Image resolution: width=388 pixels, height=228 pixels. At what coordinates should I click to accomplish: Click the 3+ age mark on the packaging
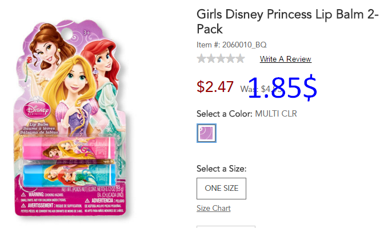(x=87, y=33)
